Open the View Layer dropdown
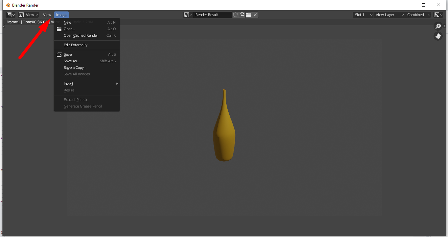The height and width of the screenshot is (237, 448). (x=389, y=14)
